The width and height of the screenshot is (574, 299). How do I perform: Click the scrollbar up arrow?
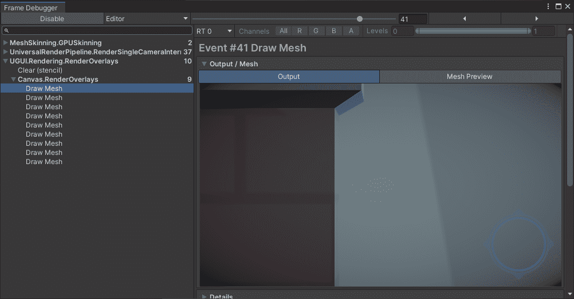pyautogui.click(x=569, y=29)
